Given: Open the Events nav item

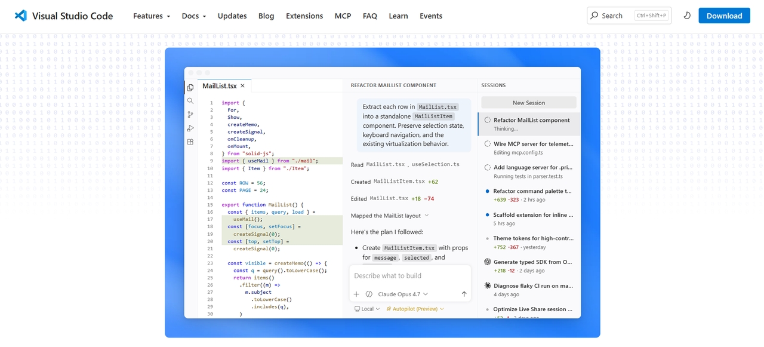Looking at the screenshot, I should [431, 16].
